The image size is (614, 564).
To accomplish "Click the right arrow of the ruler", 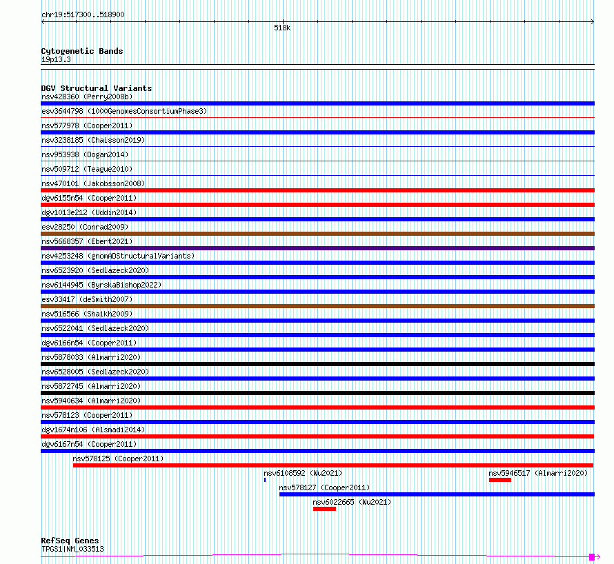I will point(593,22).
